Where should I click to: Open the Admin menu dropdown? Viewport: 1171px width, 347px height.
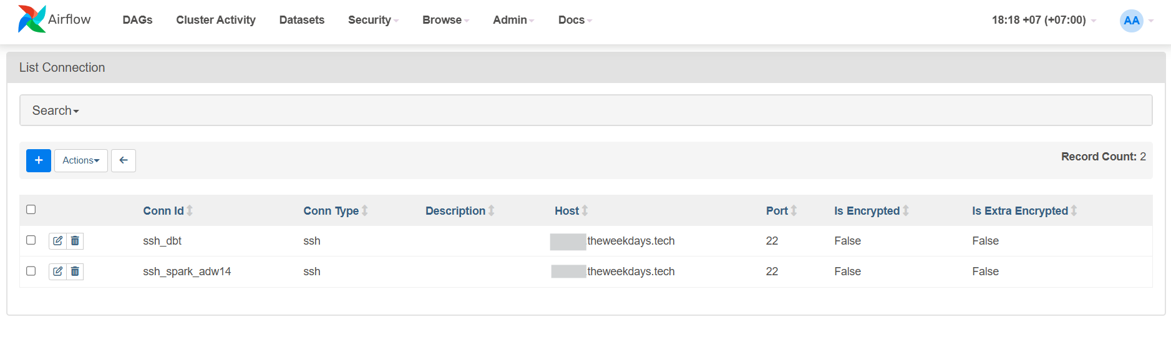513,20
